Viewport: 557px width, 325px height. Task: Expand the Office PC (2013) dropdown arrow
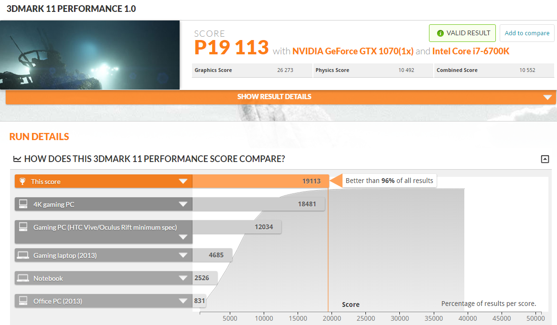tap(183, 301)
